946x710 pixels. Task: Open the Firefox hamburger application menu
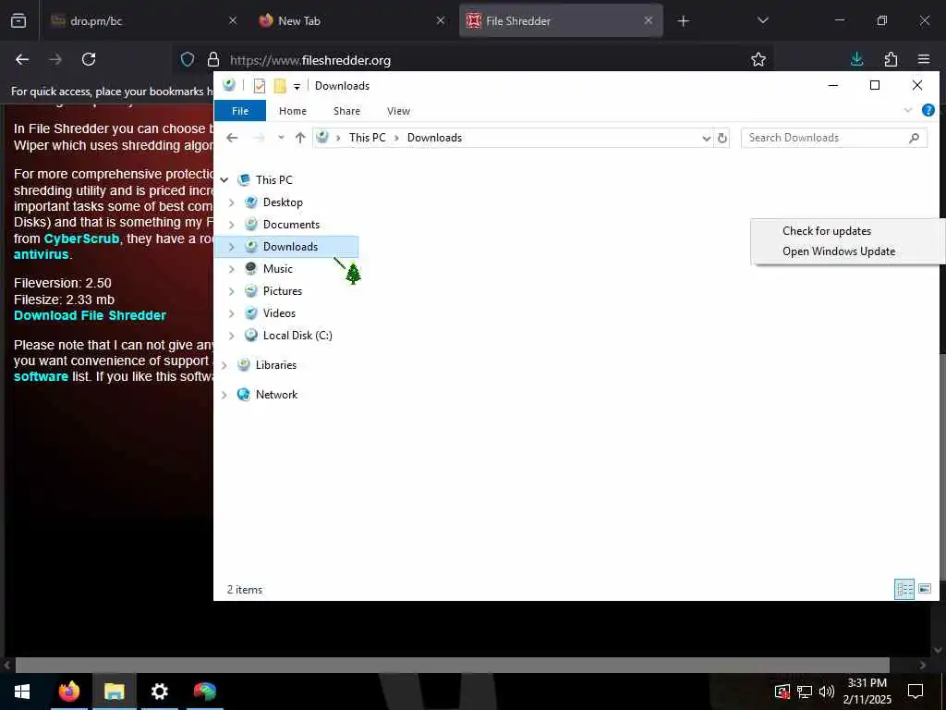coord(924,59)
